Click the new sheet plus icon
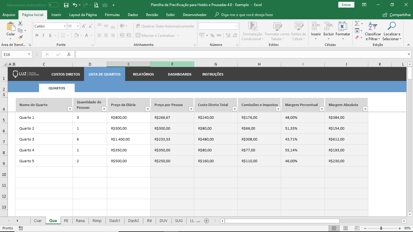This screenshot has width=413, height=232. 207,221
